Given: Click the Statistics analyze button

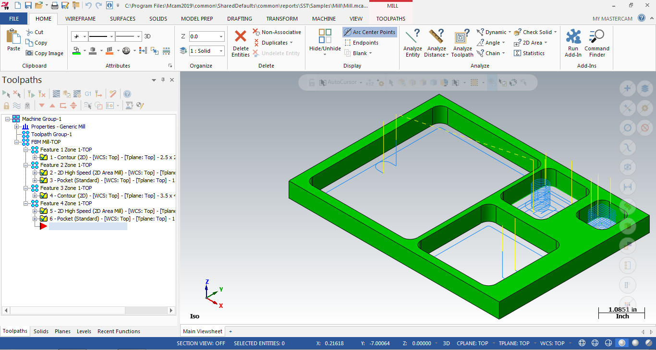Looking at the screenshot, I should tap(529, 53).
